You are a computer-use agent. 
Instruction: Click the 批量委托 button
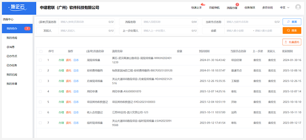[292, 42]
